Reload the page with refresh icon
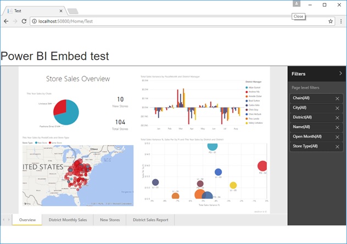 [24, 21]
